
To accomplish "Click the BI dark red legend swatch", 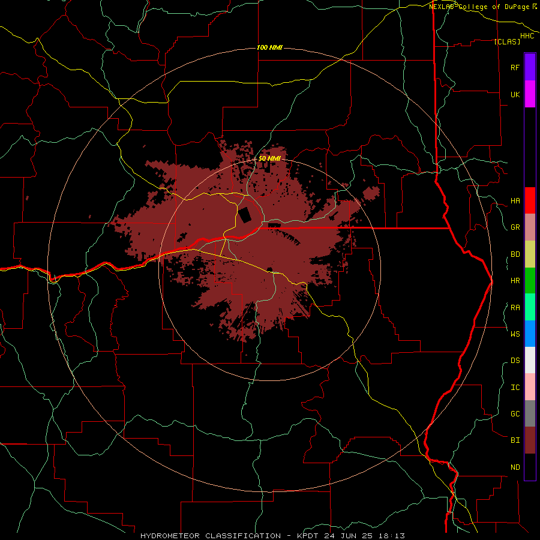I will [530, 440].
